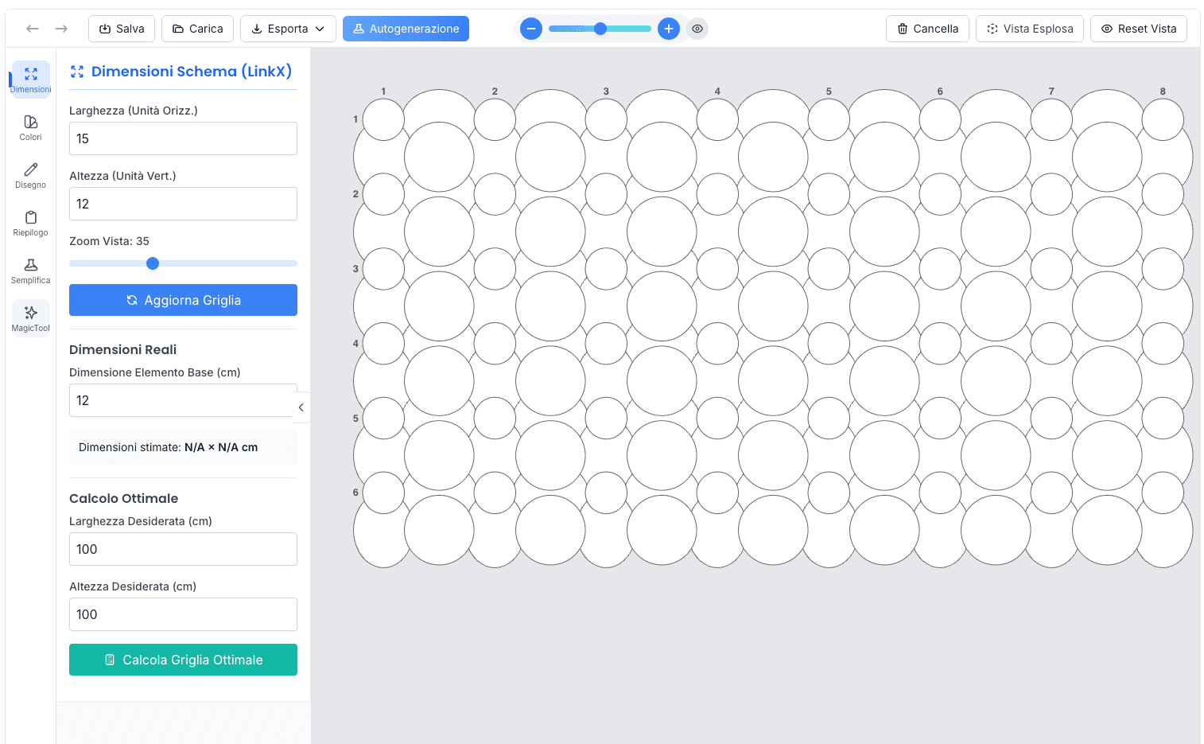Viewport: 1204px width, 744px height.
Task: Click the Autogenerazione button
Action: tap(406, 29)
